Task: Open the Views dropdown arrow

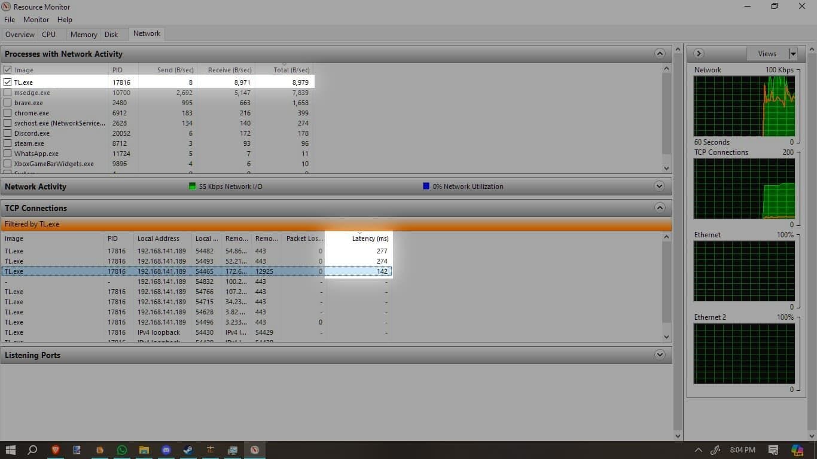Action: point(793,54)
